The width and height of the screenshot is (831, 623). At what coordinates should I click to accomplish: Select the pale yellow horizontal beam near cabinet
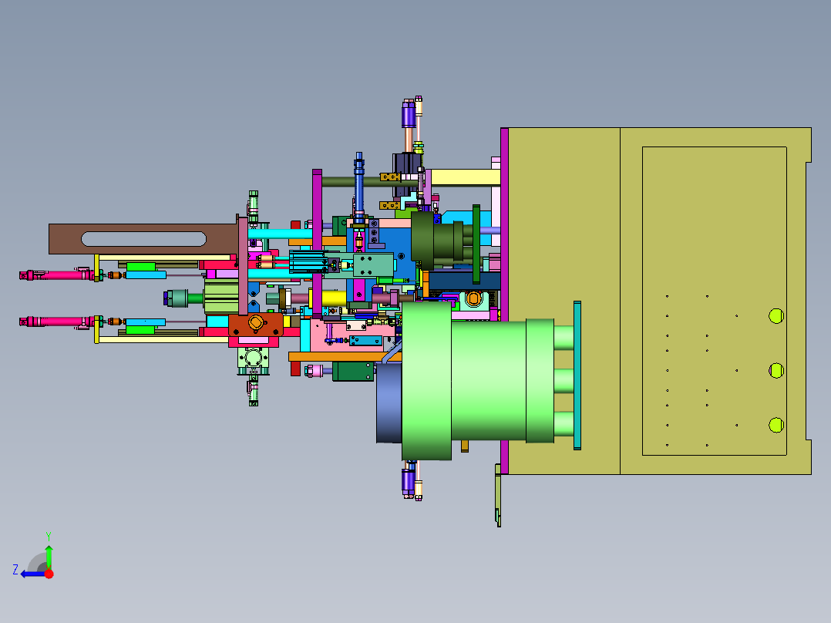(466, 177)
